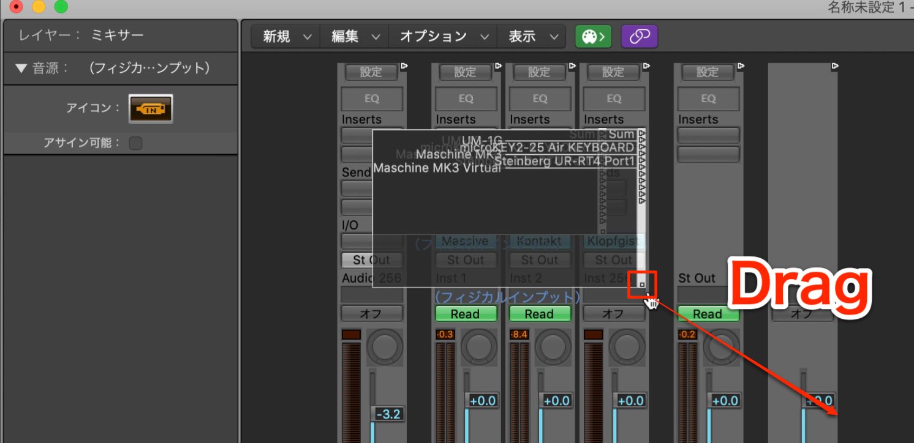Click cable output triangle atop Inst 1 strip
914x443 pixels.
(499, 65)
